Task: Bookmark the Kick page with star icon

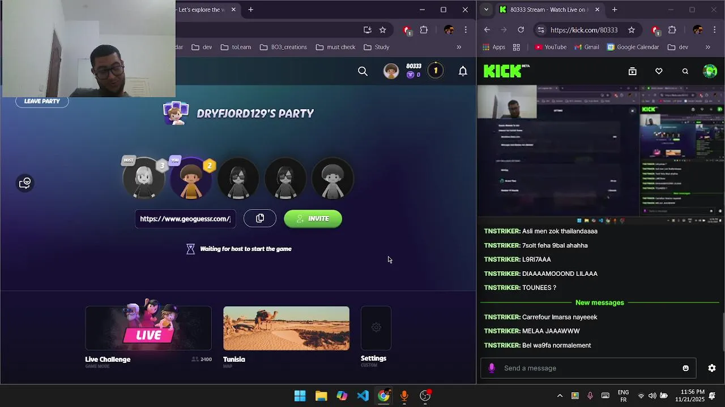Action: (x=632, y=30)
